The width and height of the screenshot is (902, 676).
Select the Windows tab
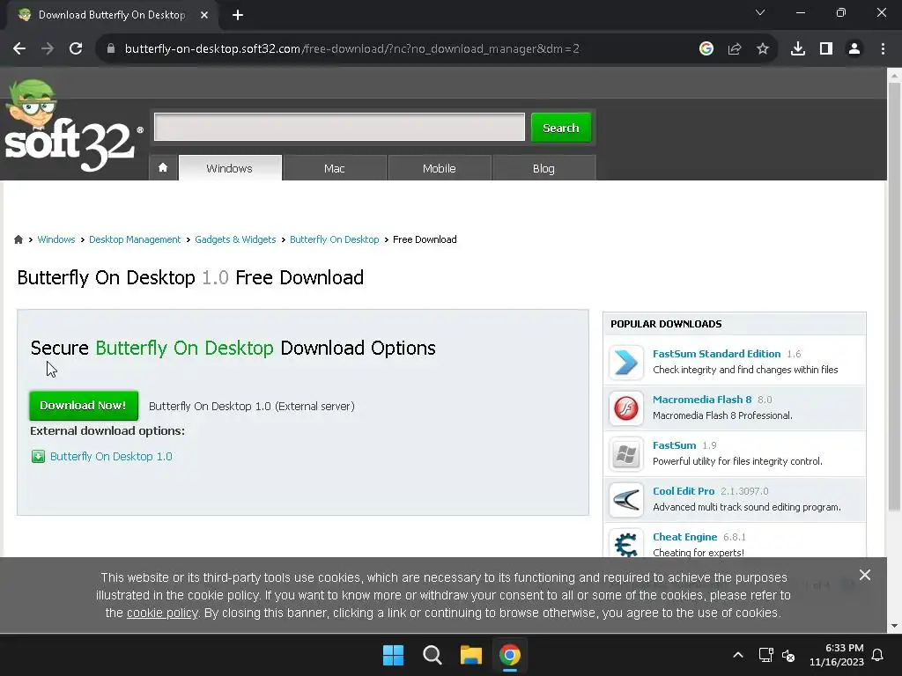[x=230, y=168]
